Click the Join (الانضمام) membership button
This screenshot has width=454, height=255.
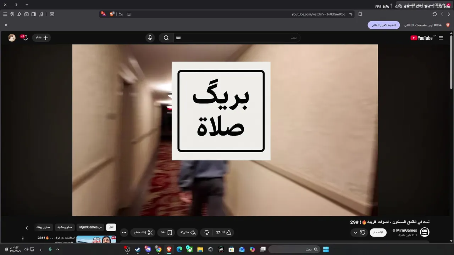[378, 232]
